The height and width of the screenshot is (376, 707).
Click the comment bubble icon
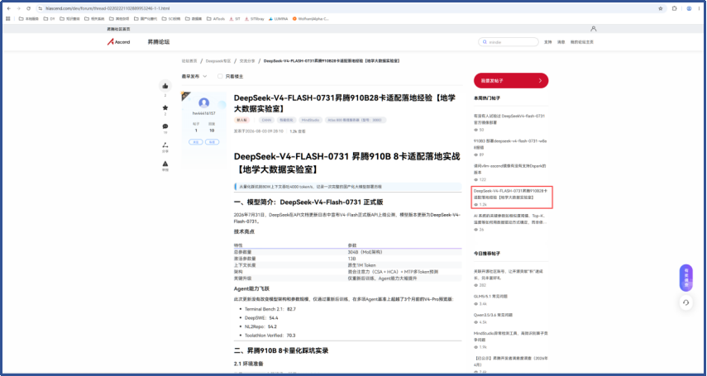click(165, 126)
